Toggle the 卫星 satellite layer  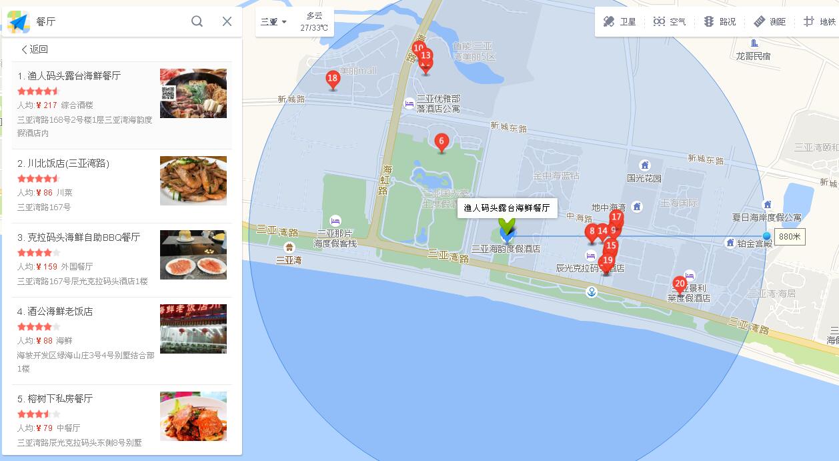620,22
